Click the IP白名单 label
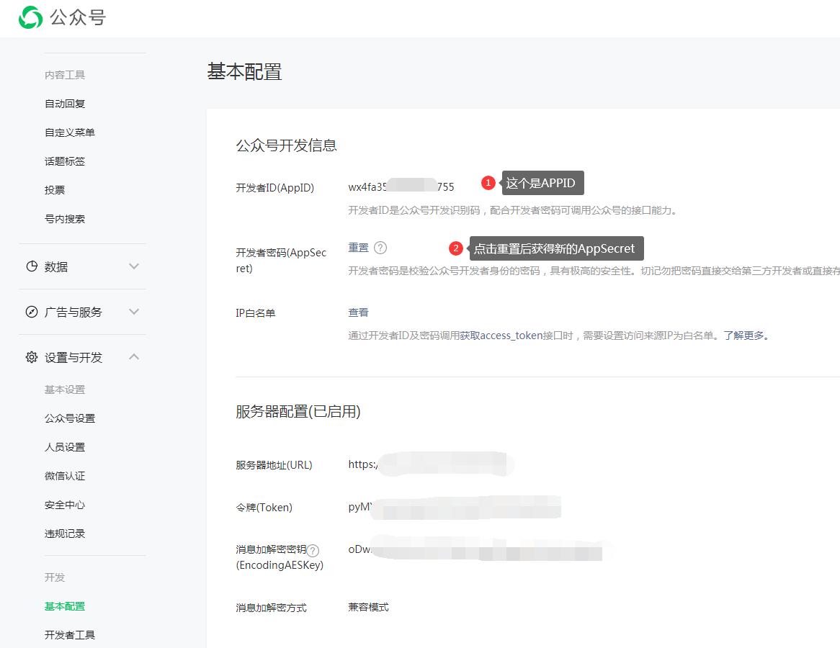This screenshot has height=648, width=840. click(256, 312)
